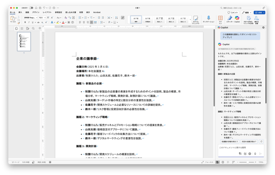
Task: Click the blue 共有 (Share) button
Action: tap(259, 12)
